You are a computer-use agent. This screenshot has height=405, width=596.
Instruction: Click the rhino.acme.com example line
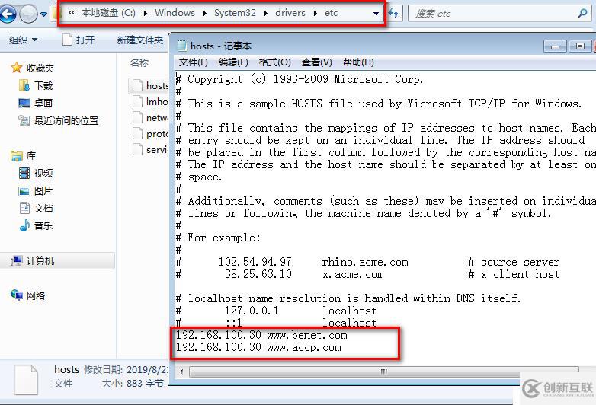click(x=367, y=262)
